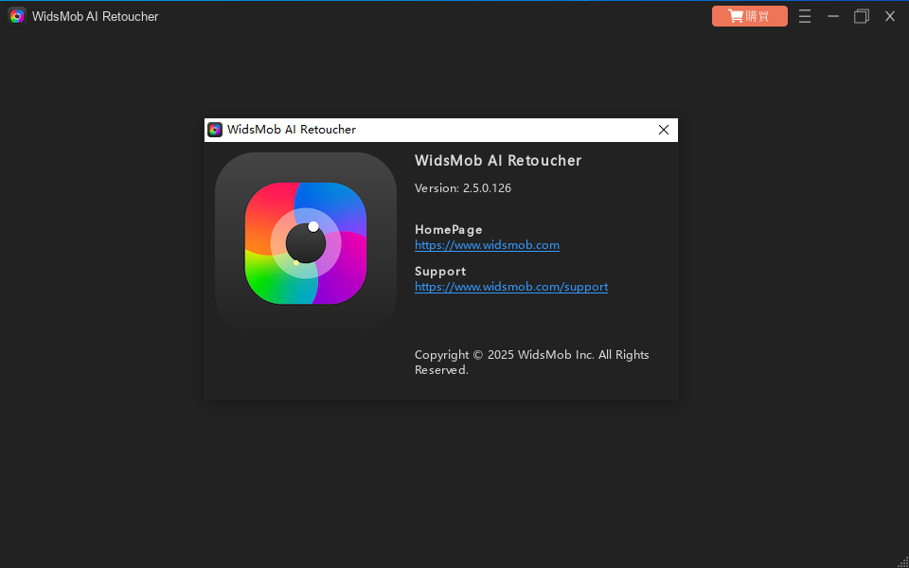
Task: Click the app icon in main title bar
Action: tap(17, 16)
